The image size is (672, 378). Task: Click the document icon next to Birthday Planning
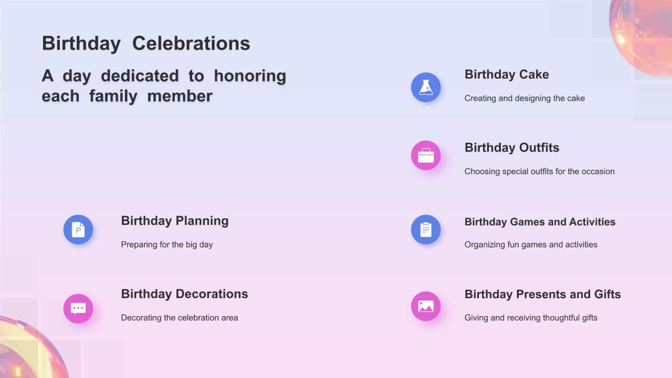coord(78,229)
